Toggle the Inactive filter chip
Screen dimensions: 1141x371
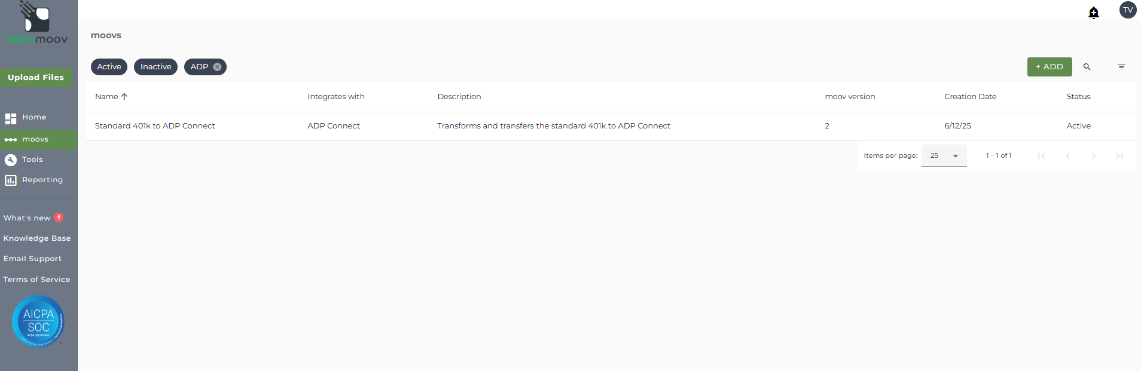(155, 67)
